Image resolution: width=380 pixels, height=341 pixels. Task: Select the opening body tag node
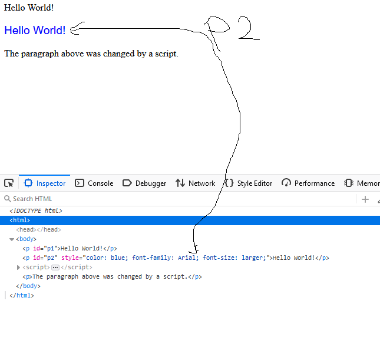[26, 239]
